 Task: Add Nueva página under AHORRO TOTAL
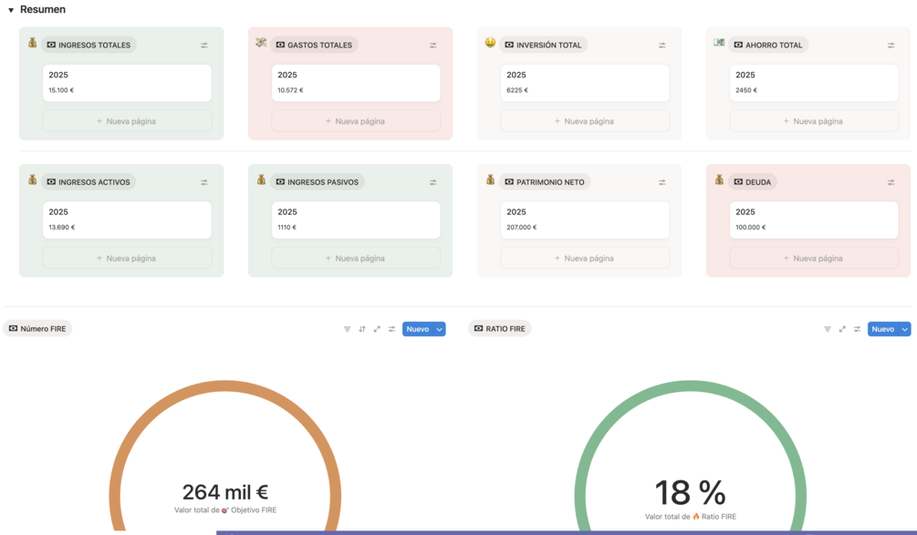point(814,121)
